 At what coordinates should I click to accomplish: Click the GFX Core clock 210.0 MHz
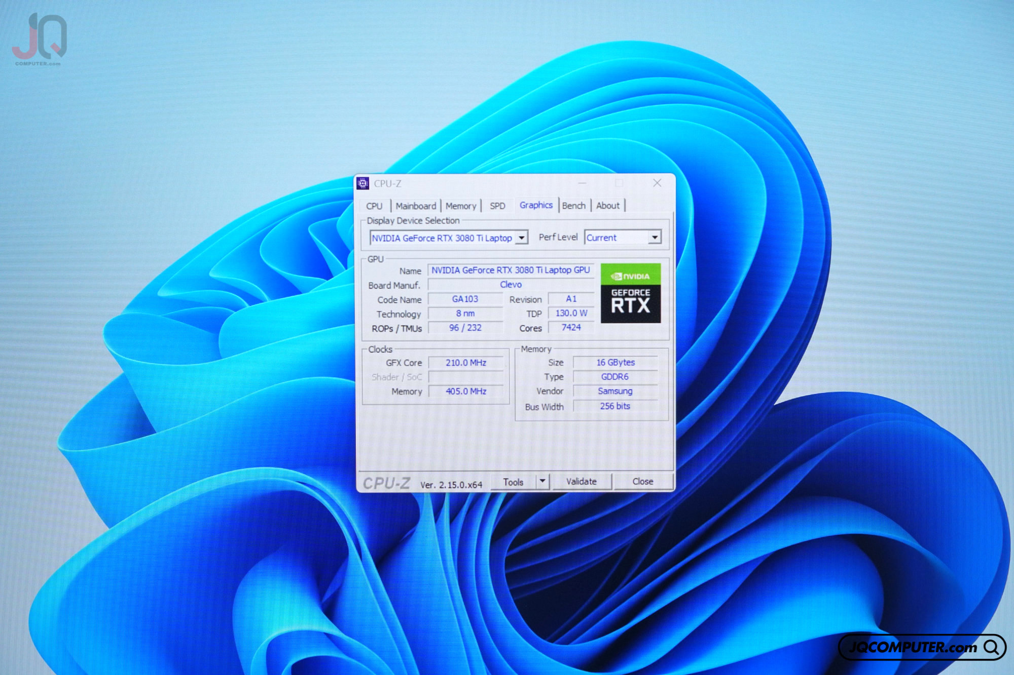(466, 363)
